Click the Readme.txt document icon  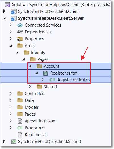20,135
